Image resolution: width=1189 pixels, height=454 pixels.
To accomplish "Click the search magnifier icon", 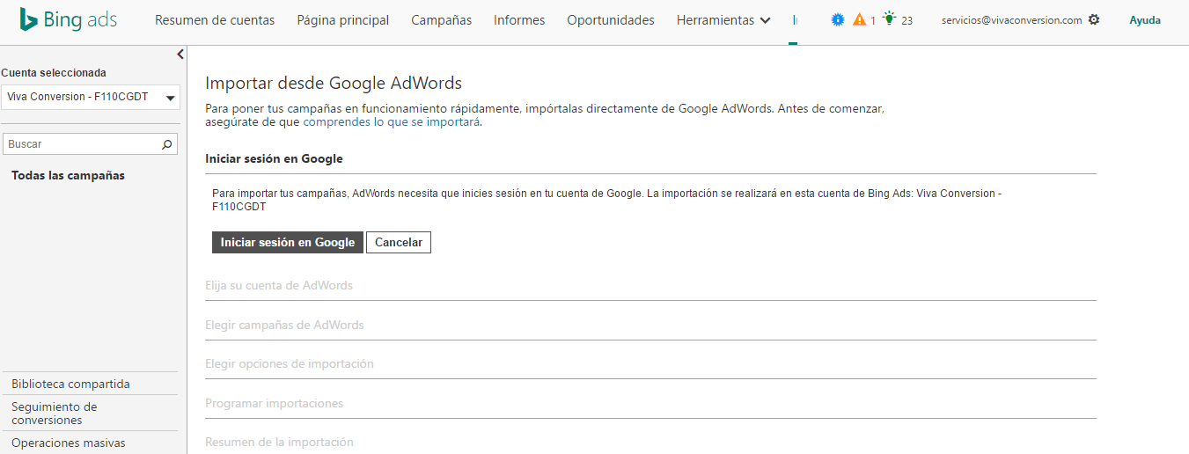I will (167, 143).
